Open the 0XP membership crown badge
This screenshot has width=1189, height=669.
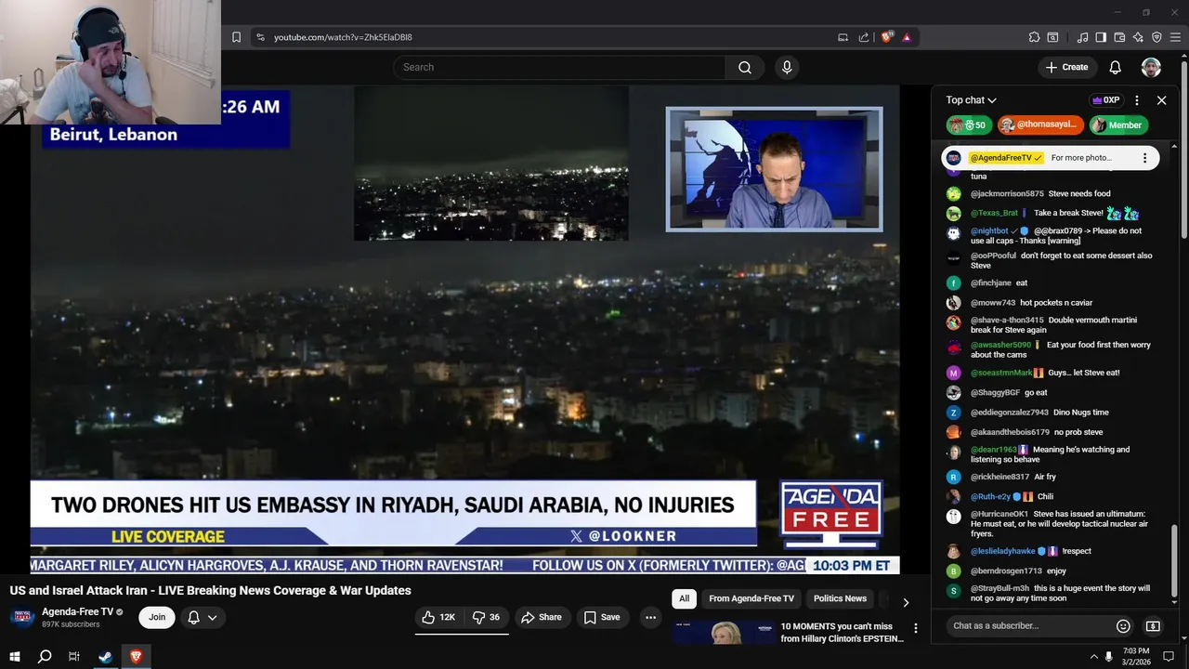(x=1105, y=100)
